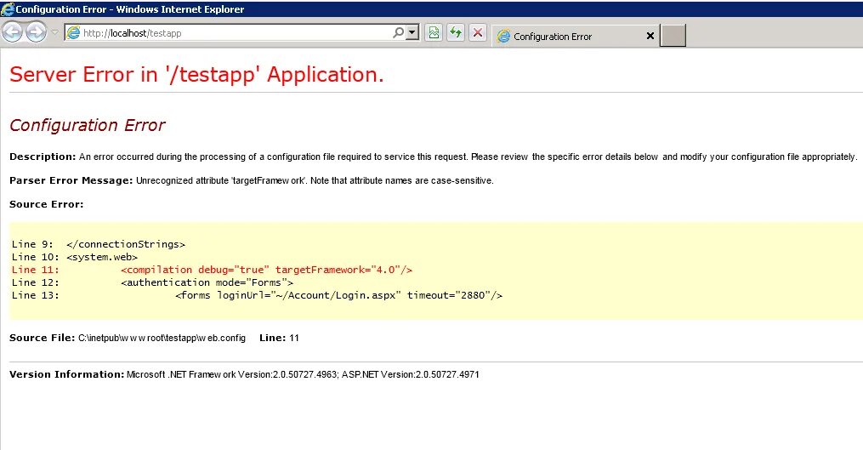
Task: Click the Line 13 forms loginUrl code line
Action: click(x=257, y=295)
